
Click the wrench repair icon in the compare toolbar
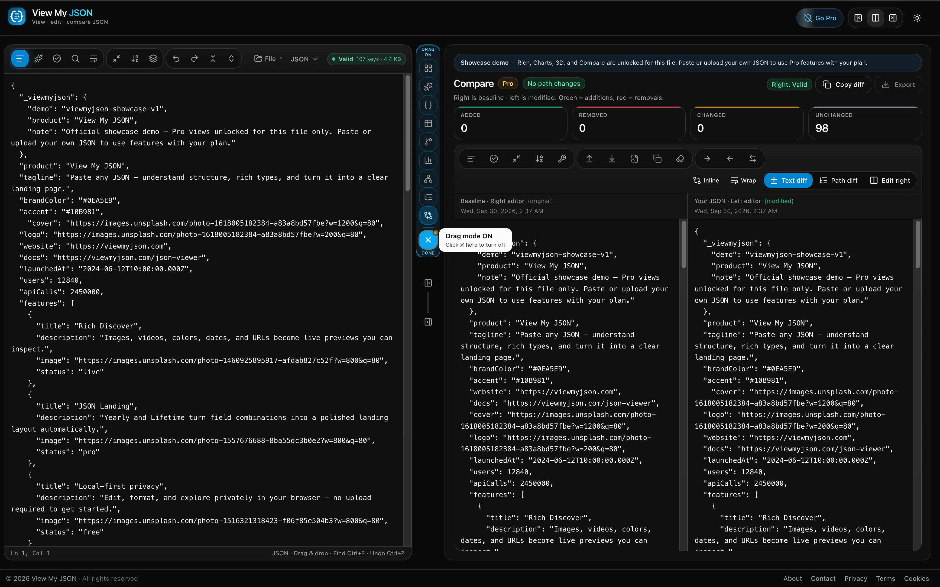[x=562, y=159]
